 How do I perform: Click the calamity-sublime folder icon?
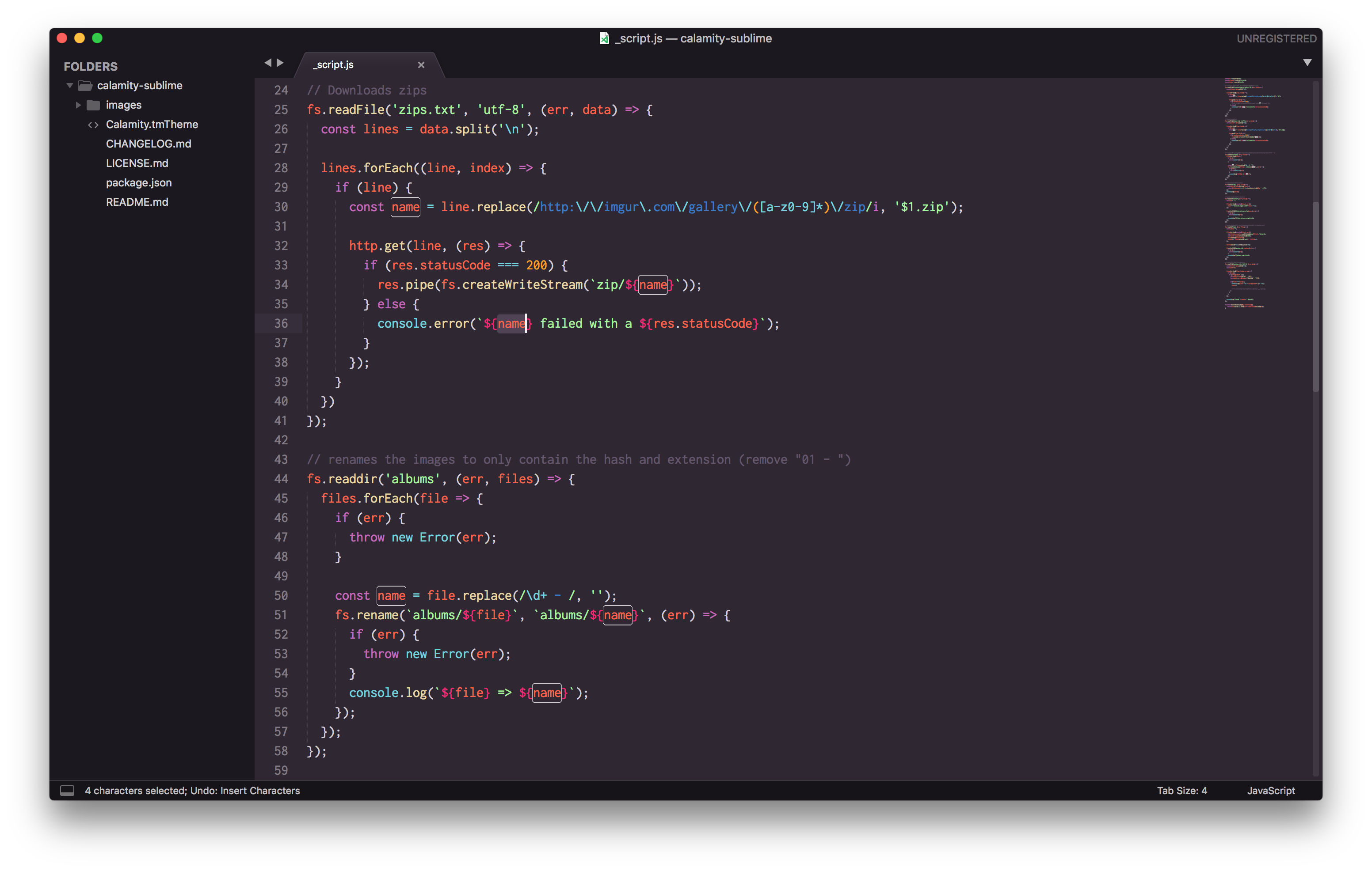tap(85, 85)
